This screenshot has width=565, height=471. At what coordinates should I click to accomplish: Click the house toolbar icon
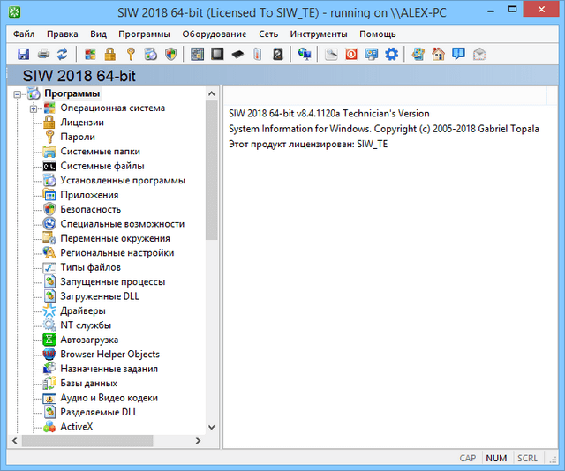pyautogui.click(x=439, y=54)
